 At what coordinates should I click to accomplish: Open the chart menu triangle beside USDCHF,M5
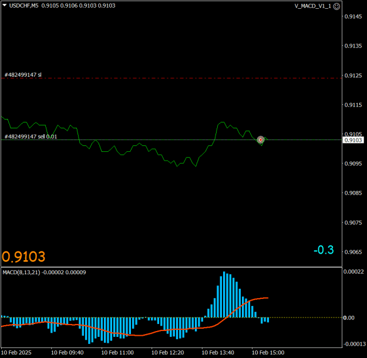pyautogui.click(x=5, y=5)
